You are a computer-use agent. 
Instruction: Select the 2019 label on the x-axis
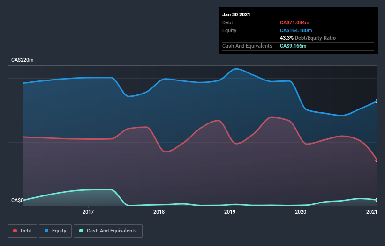tap(230, 212)
